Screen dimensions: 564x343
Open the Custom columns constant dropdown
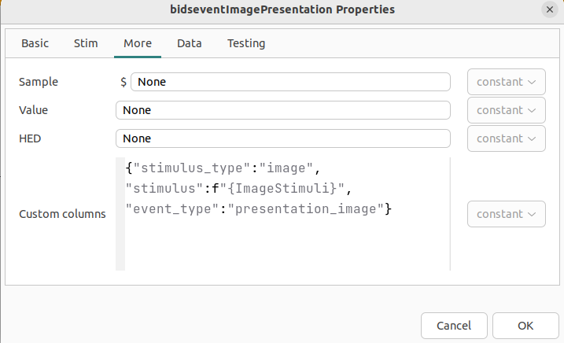pos(506,214)
